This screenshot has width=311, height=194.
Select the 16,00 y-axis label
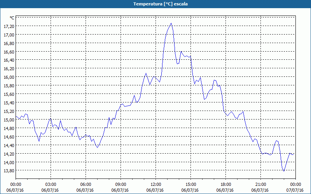click(9, 77)
